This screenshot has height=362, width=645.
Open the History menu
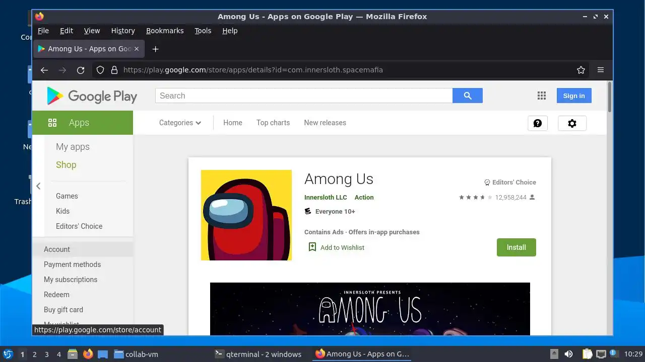pos(123,31)
